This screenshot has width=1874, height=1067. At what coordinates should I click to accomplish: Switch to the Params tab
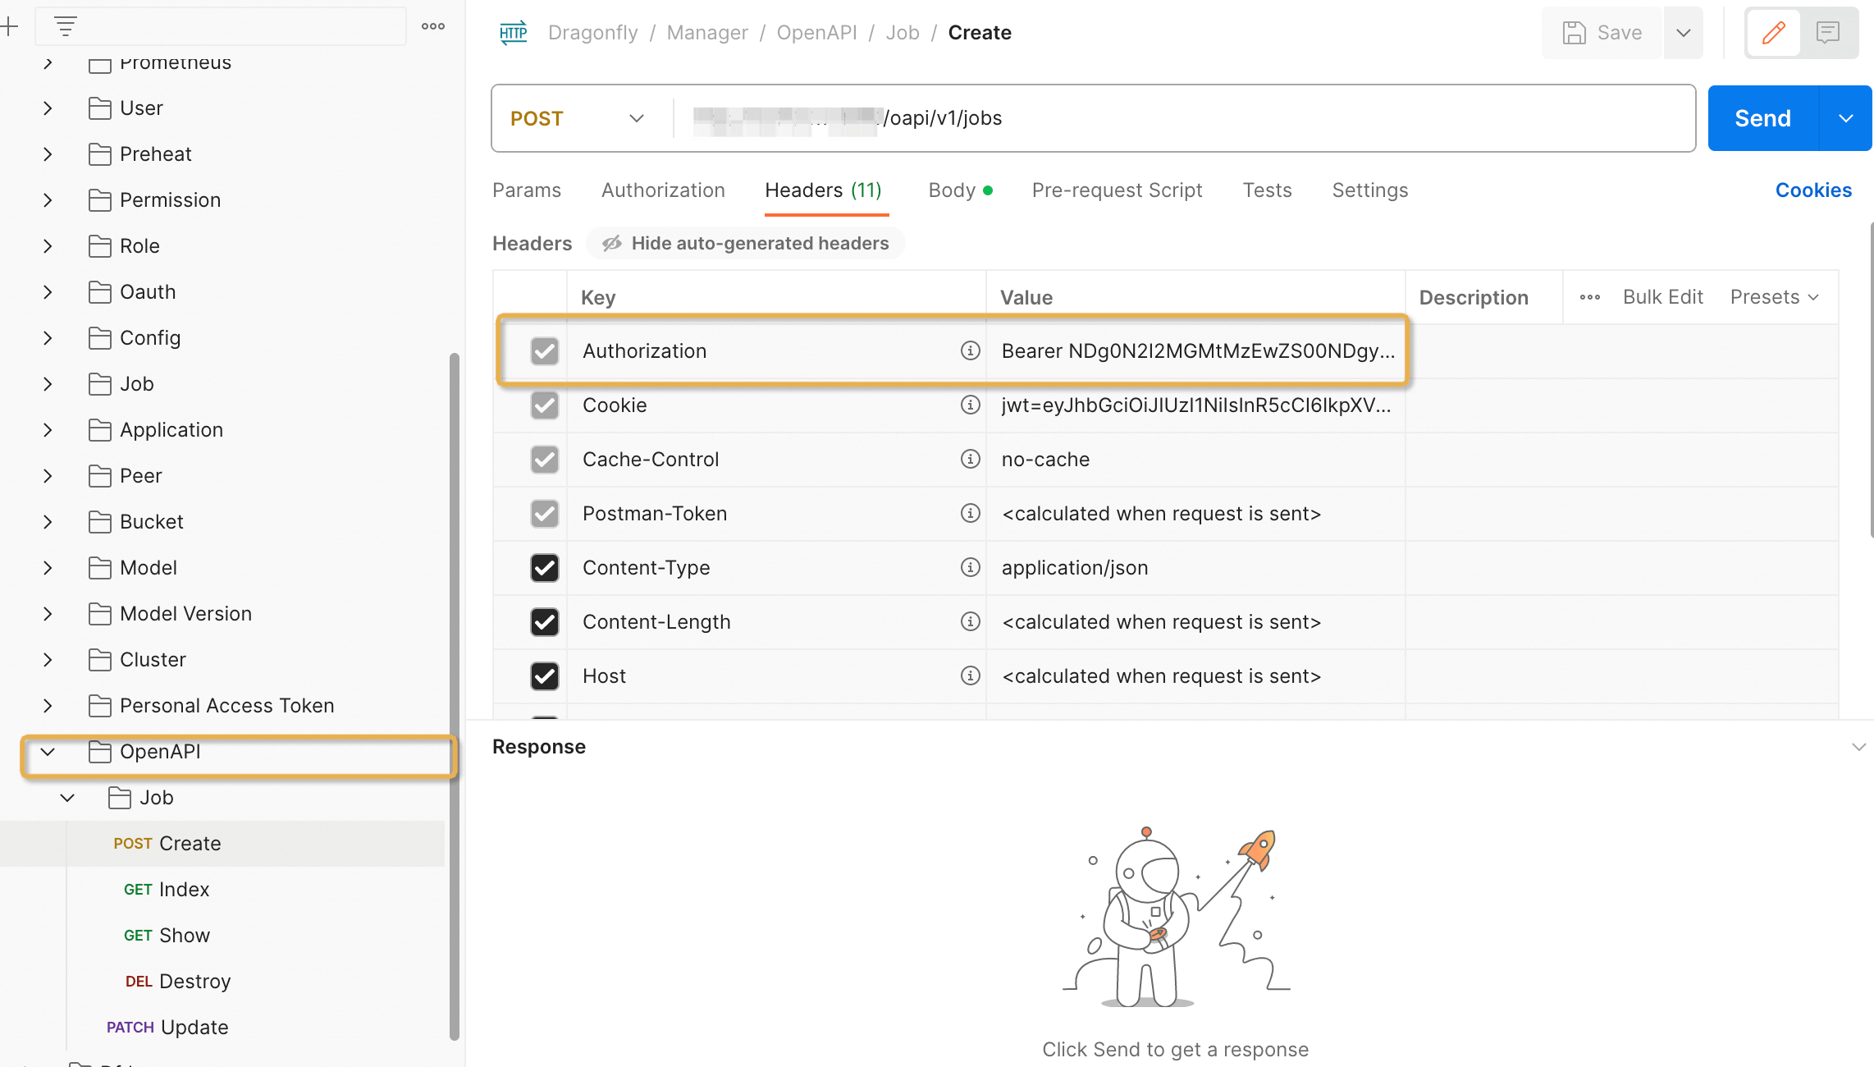pyautogui.click(x=527, y=190)
